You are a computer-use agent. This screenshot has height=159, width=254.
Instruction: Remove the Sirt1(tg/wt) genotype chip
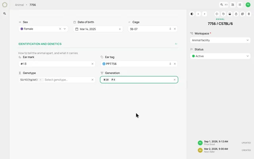[x=40, y=79]
